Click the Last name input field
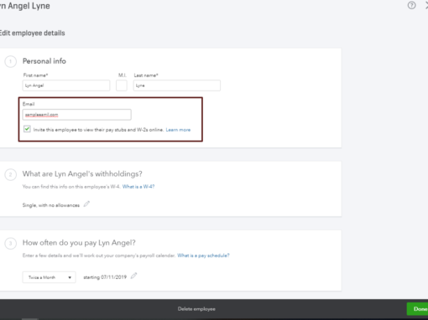 pyautogui.click(x=177, y=85)
